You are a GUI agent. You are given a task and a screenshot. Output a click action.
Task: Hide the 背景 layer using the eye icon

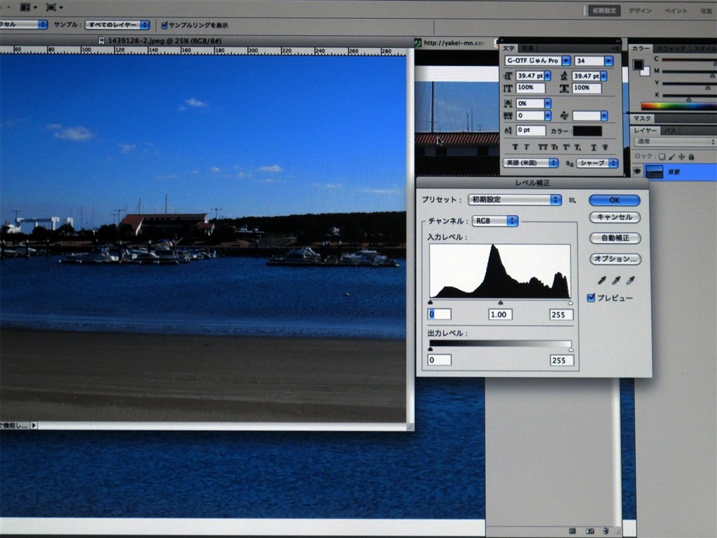(x=637, y=172)
